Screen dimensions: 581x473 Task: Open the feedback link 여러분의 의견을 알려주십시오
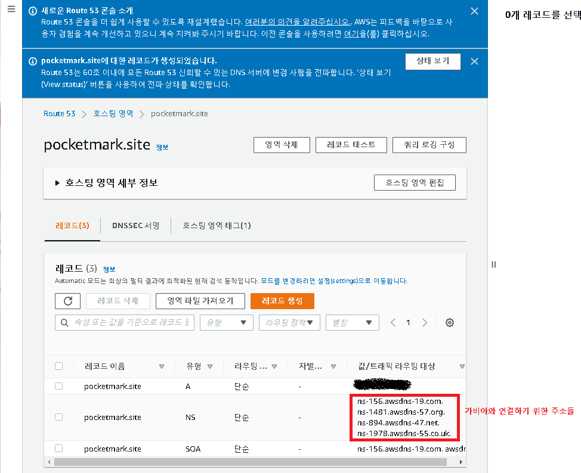[x=298, y=22]
